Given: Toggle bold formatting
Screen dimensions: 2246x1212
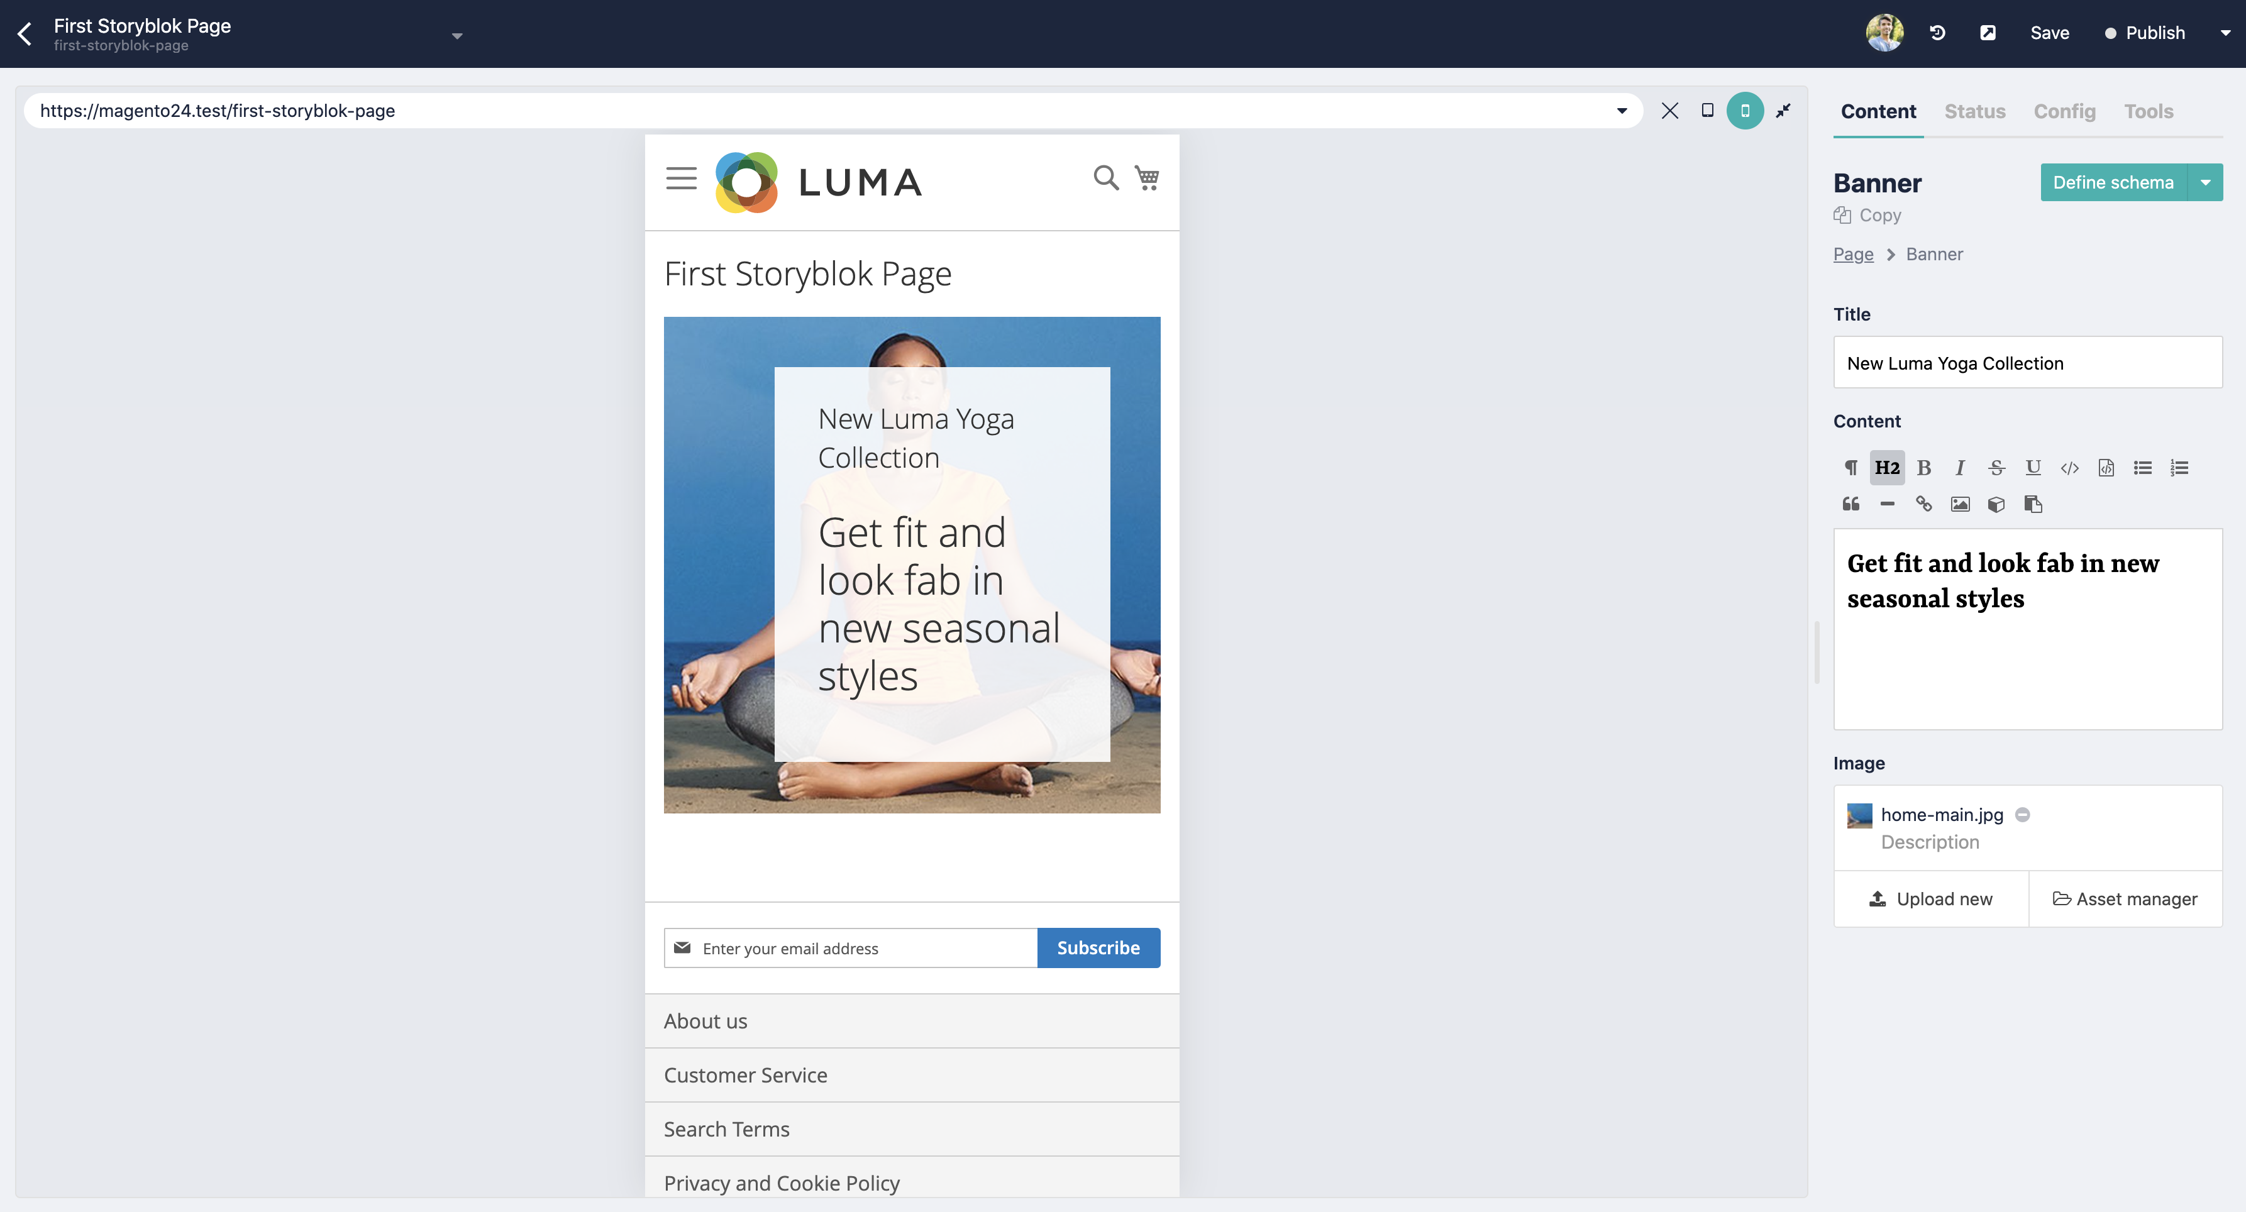Looking at the screenshot, I should tap(1923, 468).
